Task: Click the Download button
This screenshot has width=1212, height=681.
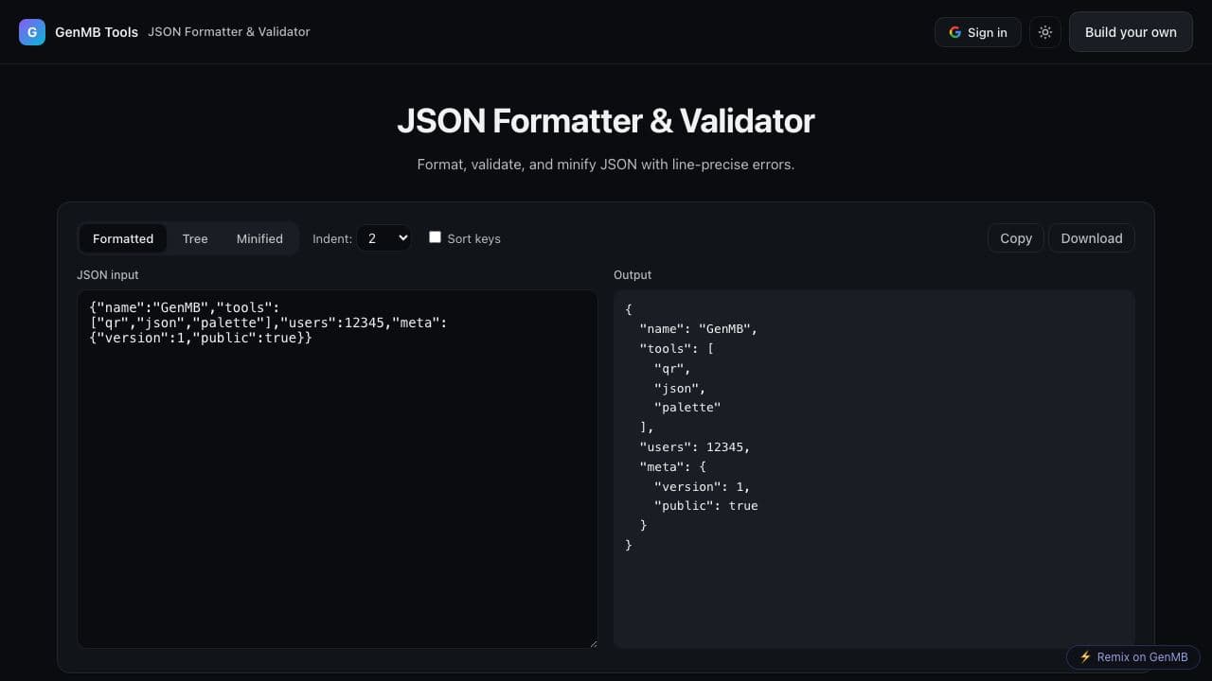Action: click(x=1092, y=238)
